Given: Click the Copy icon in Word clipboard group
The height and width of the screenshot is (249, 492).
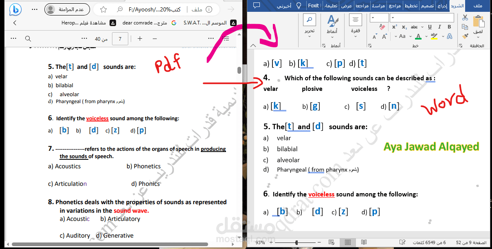Looking at the screenshot, I should (x=465, y=27).
